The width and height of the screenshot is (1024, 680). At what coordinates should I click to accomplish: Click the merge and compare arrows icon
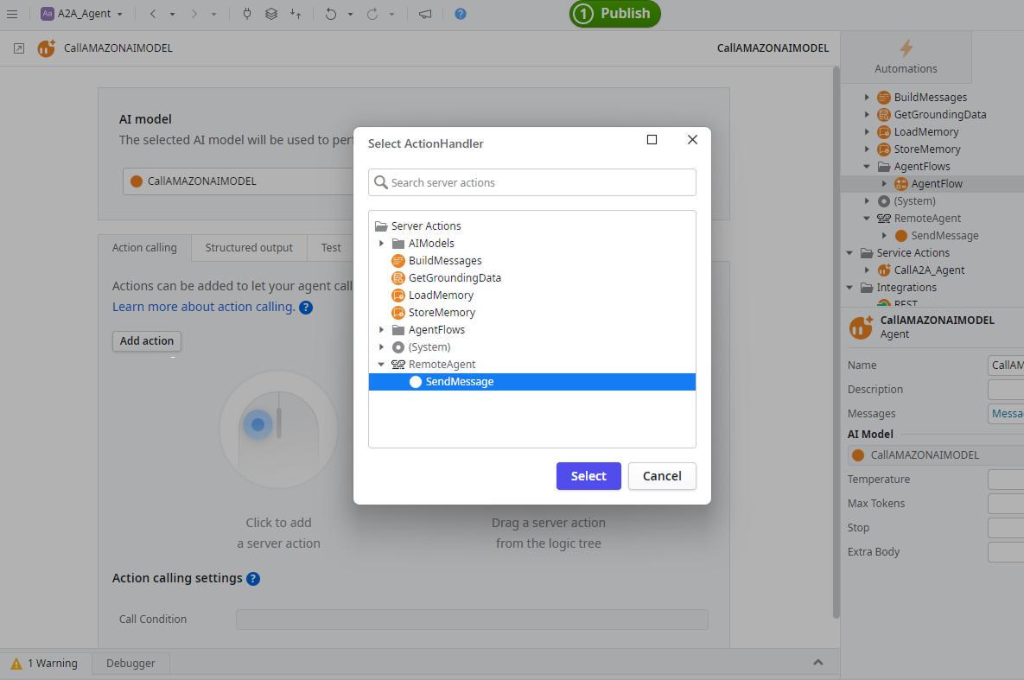pos(296,14)
